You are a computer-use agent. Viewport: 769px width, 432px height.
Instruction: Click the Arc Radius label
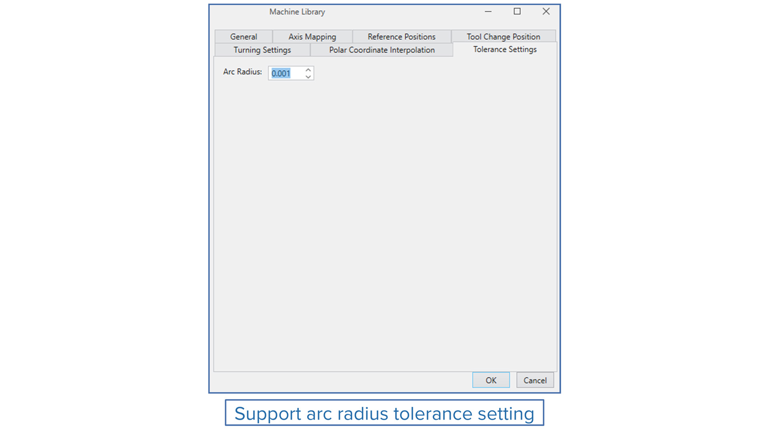click(x=242, y=72)
